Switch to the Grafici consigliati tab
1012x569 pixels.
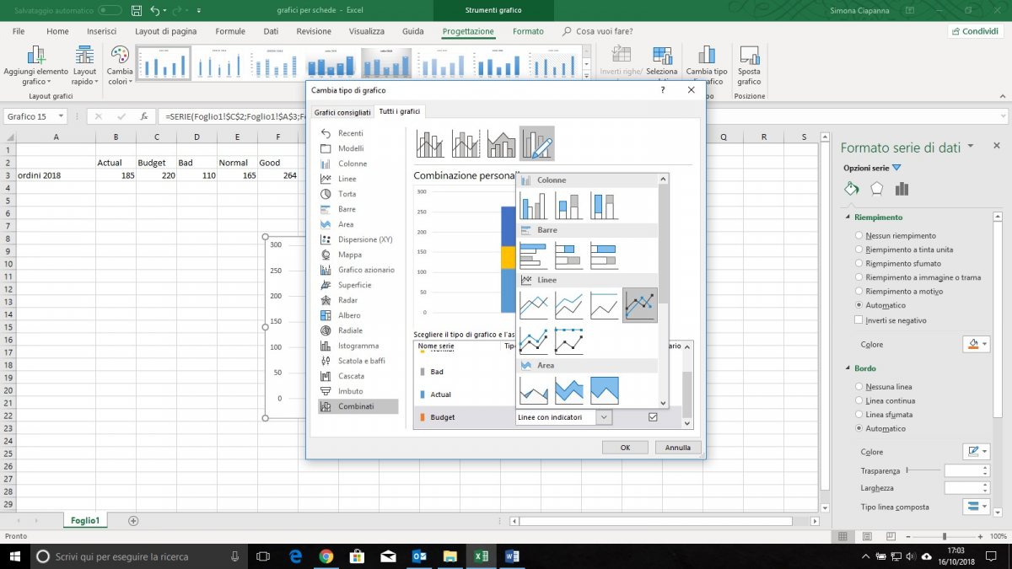tap(342, 111)
